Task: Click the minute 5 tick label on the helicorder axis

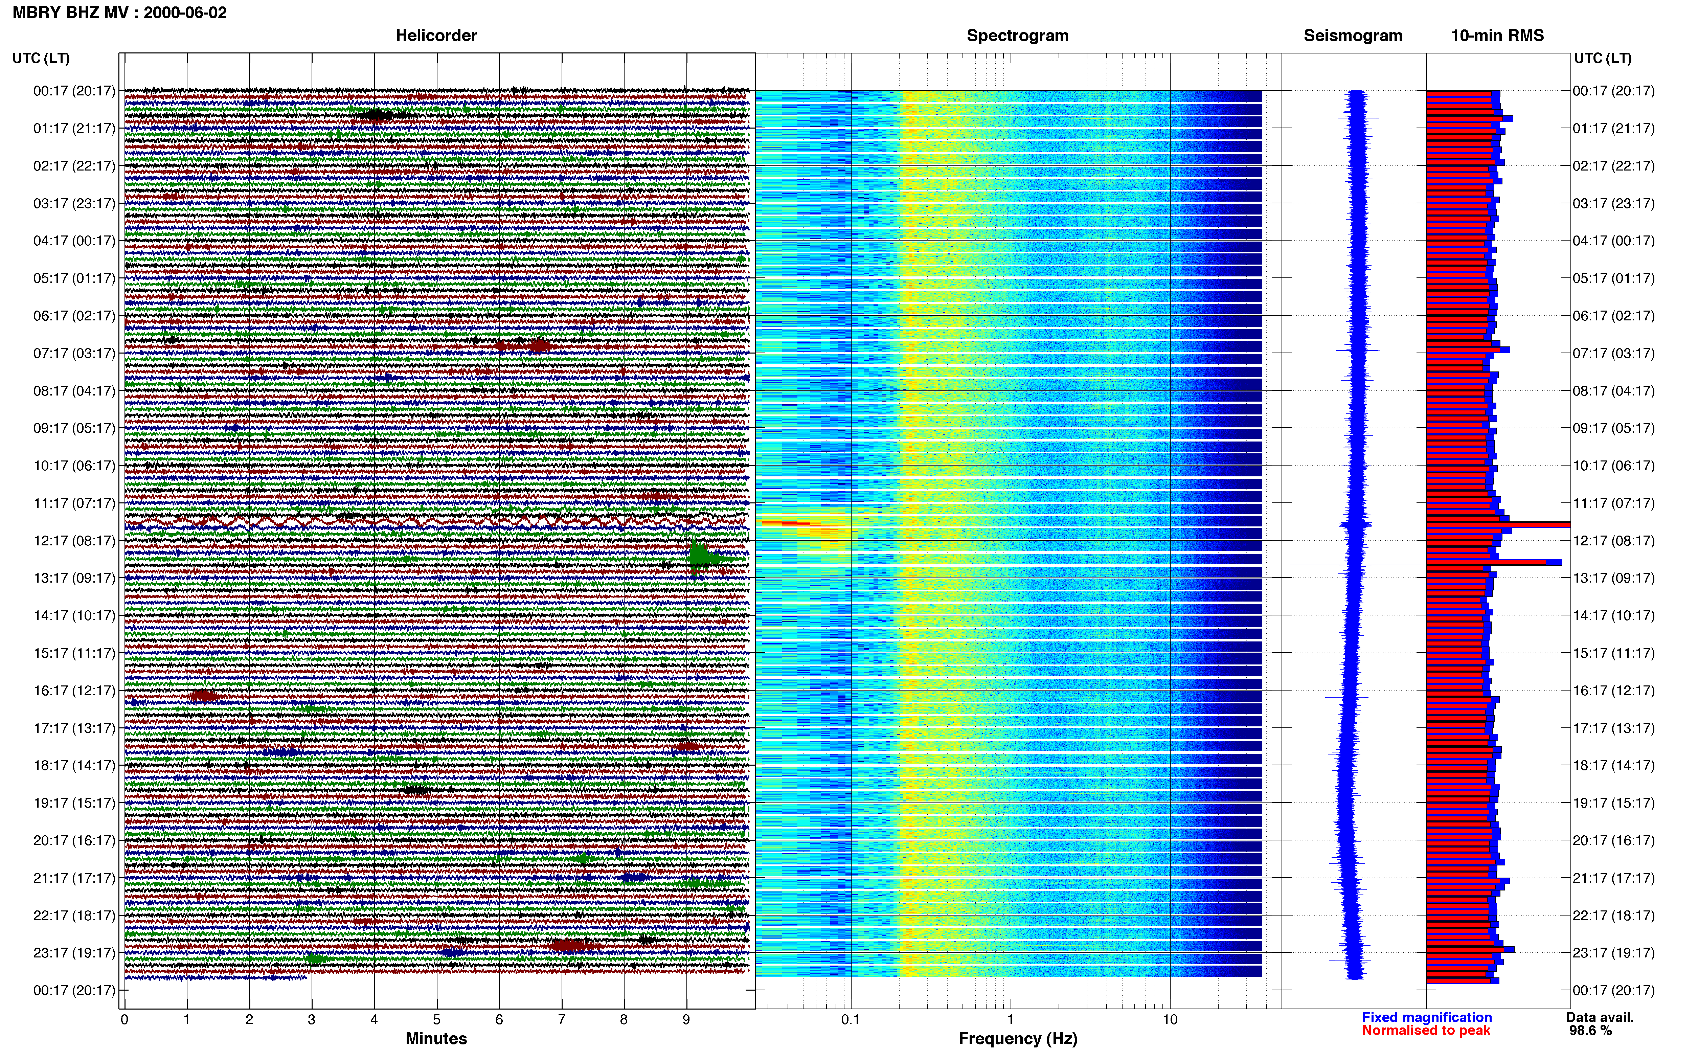Action: tap(437, 1020)
